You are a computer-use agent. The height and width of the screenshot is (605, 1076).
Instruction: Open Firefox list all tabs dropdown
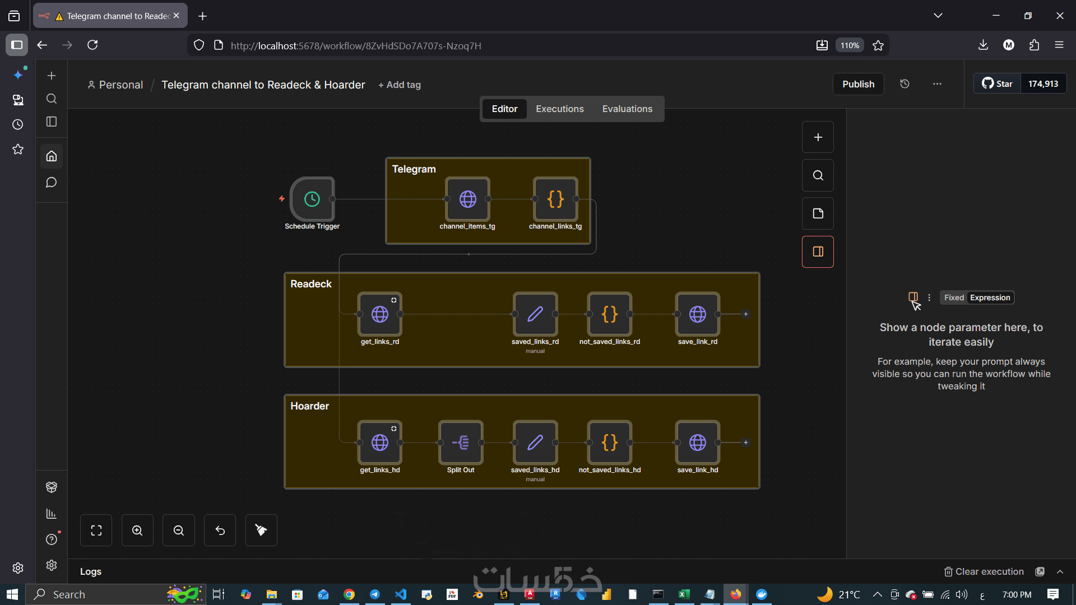click(938, 16)
